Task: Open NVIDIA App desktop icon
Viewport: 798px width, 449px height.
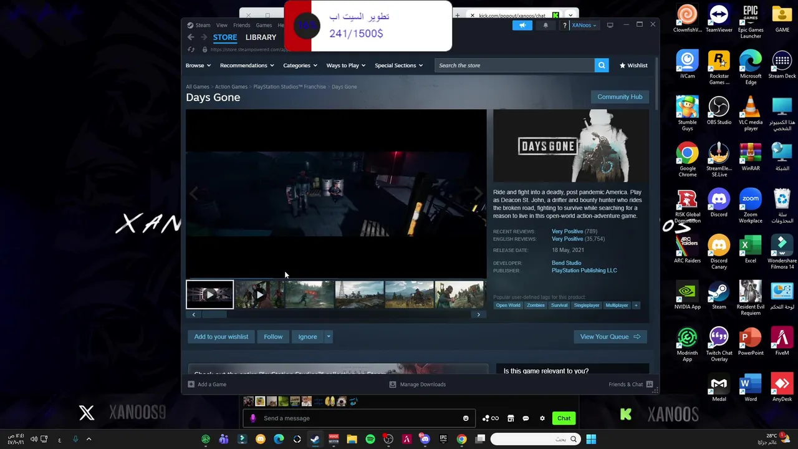Action: 688,295
